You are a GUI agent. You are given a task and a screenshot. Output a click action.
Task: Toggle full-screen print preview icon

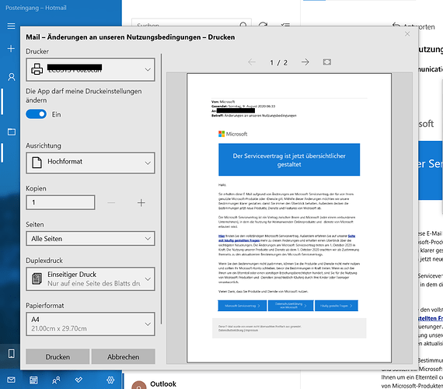coord(327,62)
